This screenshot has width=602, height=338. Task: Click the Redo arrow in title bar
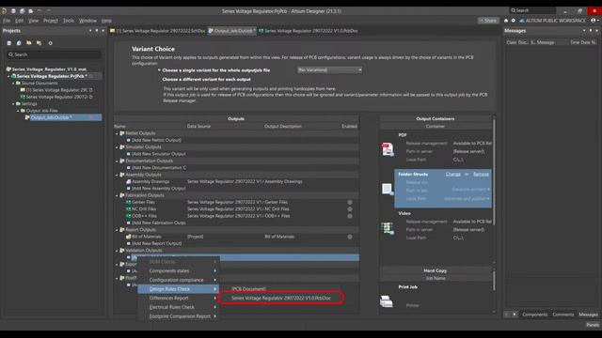click(48, 10)
